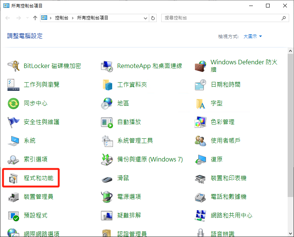Click the search magnifier icon
The image size is (294, 237).
point(284,18)
